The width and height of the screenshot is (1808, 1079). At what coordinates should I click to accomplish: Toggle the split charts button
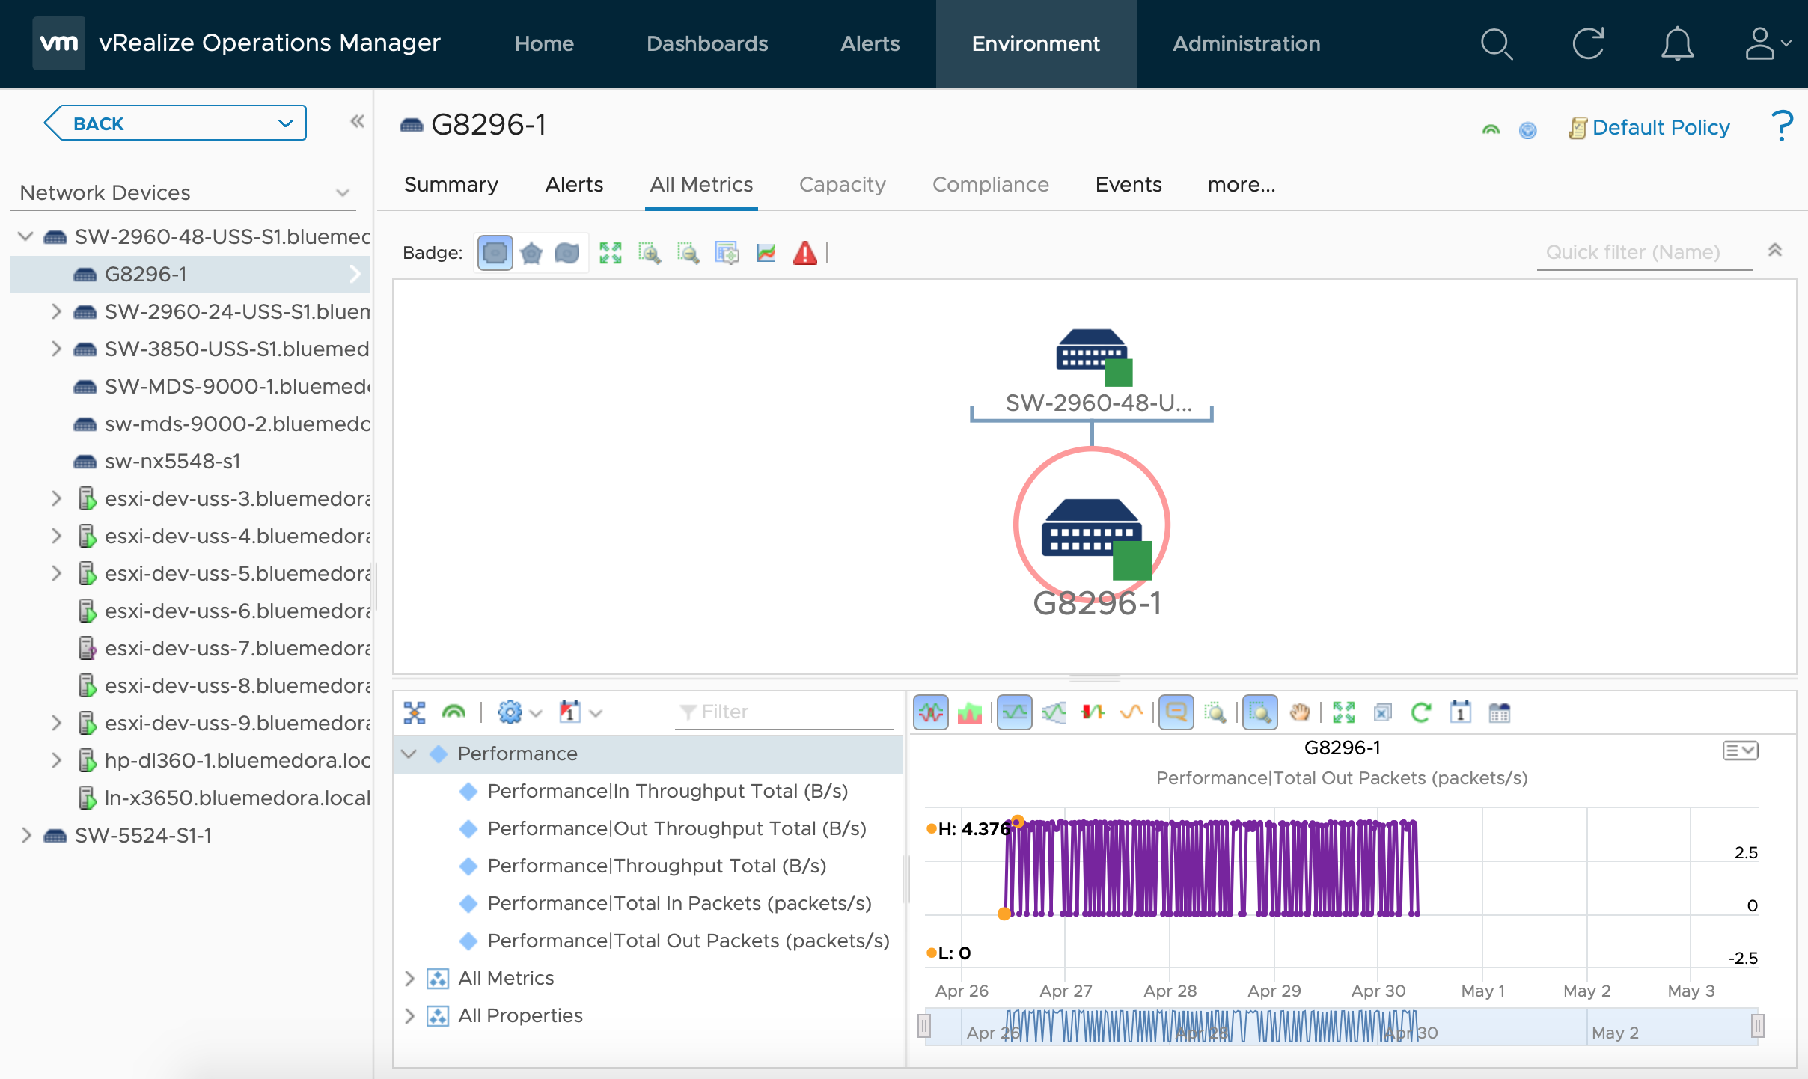(931, 712)
